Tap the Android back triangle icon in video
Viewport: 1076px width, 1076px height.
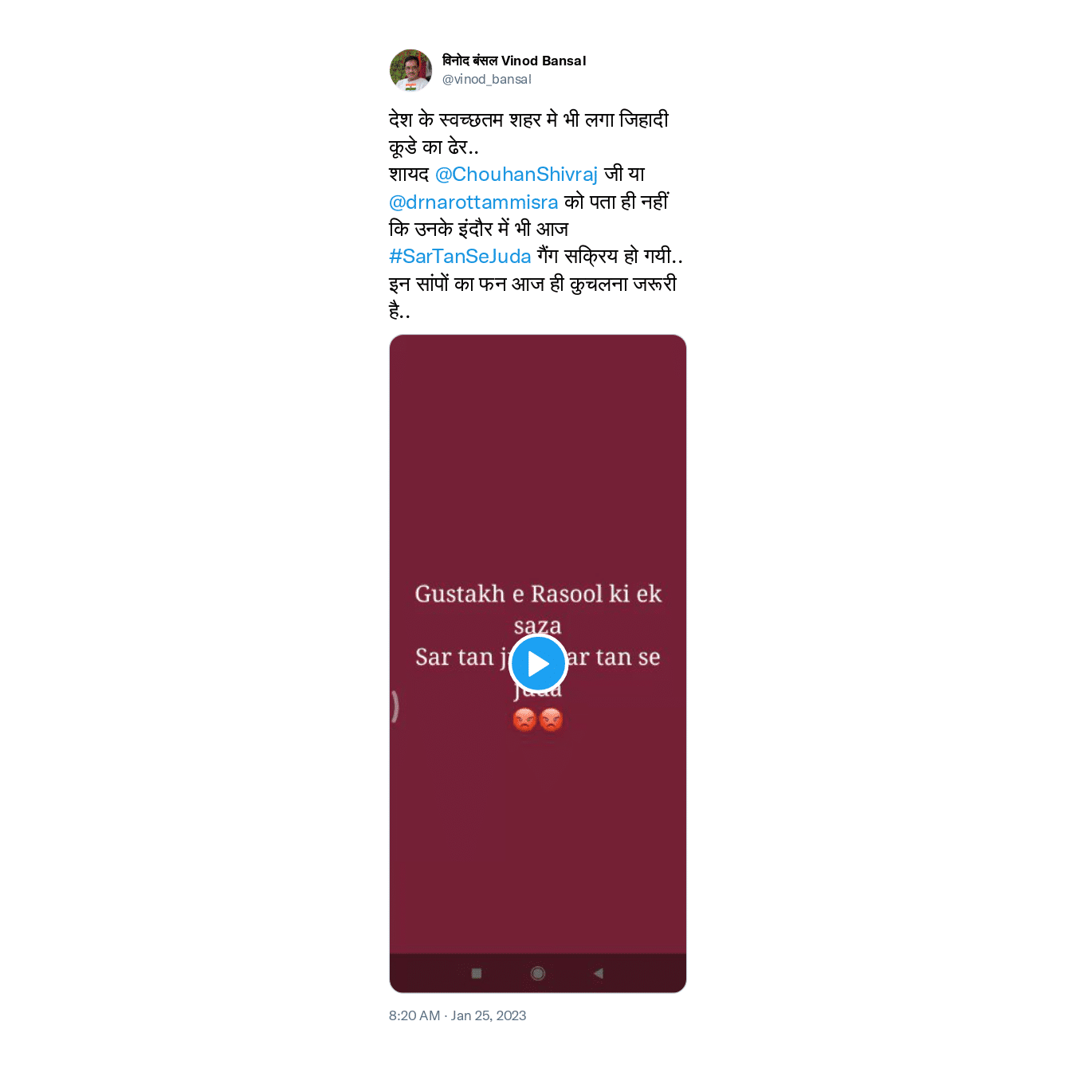[599, 973]
